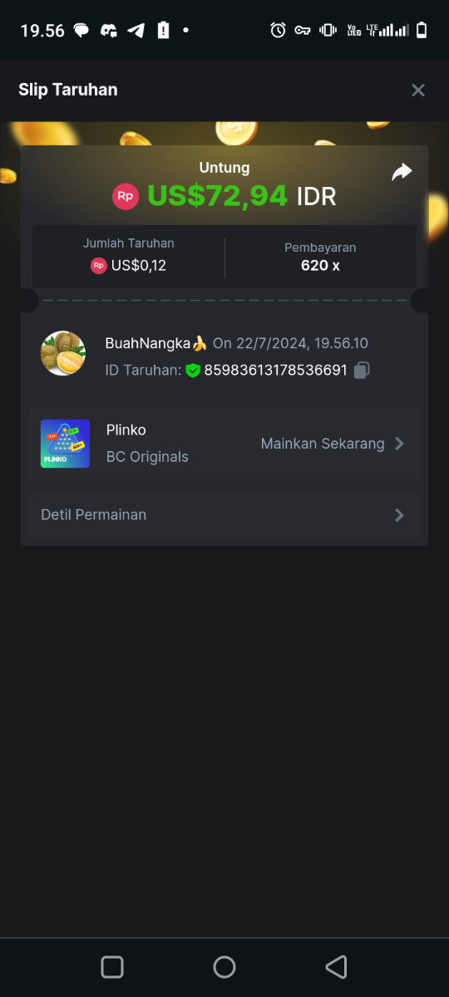The width and height of the screenshot is (449, 997).
Task: Click Mainkan Sekarang link
Action: point(323,444)
